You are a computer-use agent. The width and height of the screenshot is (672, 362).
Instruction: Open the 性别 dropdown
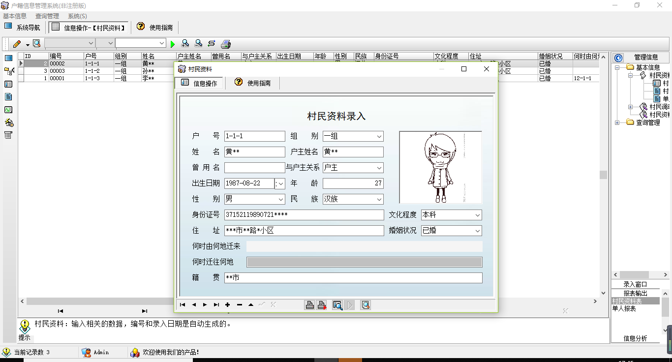[x=280, y=199]
